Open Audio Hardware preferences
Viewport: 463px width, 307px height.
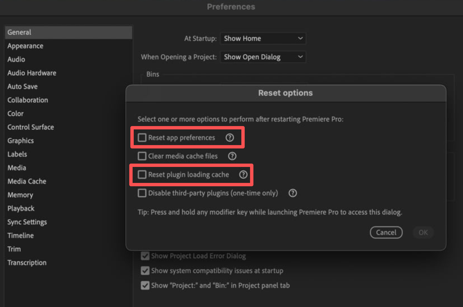click(32, 73)
